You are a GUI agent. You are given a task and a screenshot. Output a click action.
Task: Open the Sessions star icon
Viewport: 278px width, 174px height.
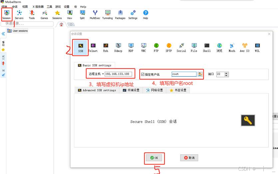point(57,15)
